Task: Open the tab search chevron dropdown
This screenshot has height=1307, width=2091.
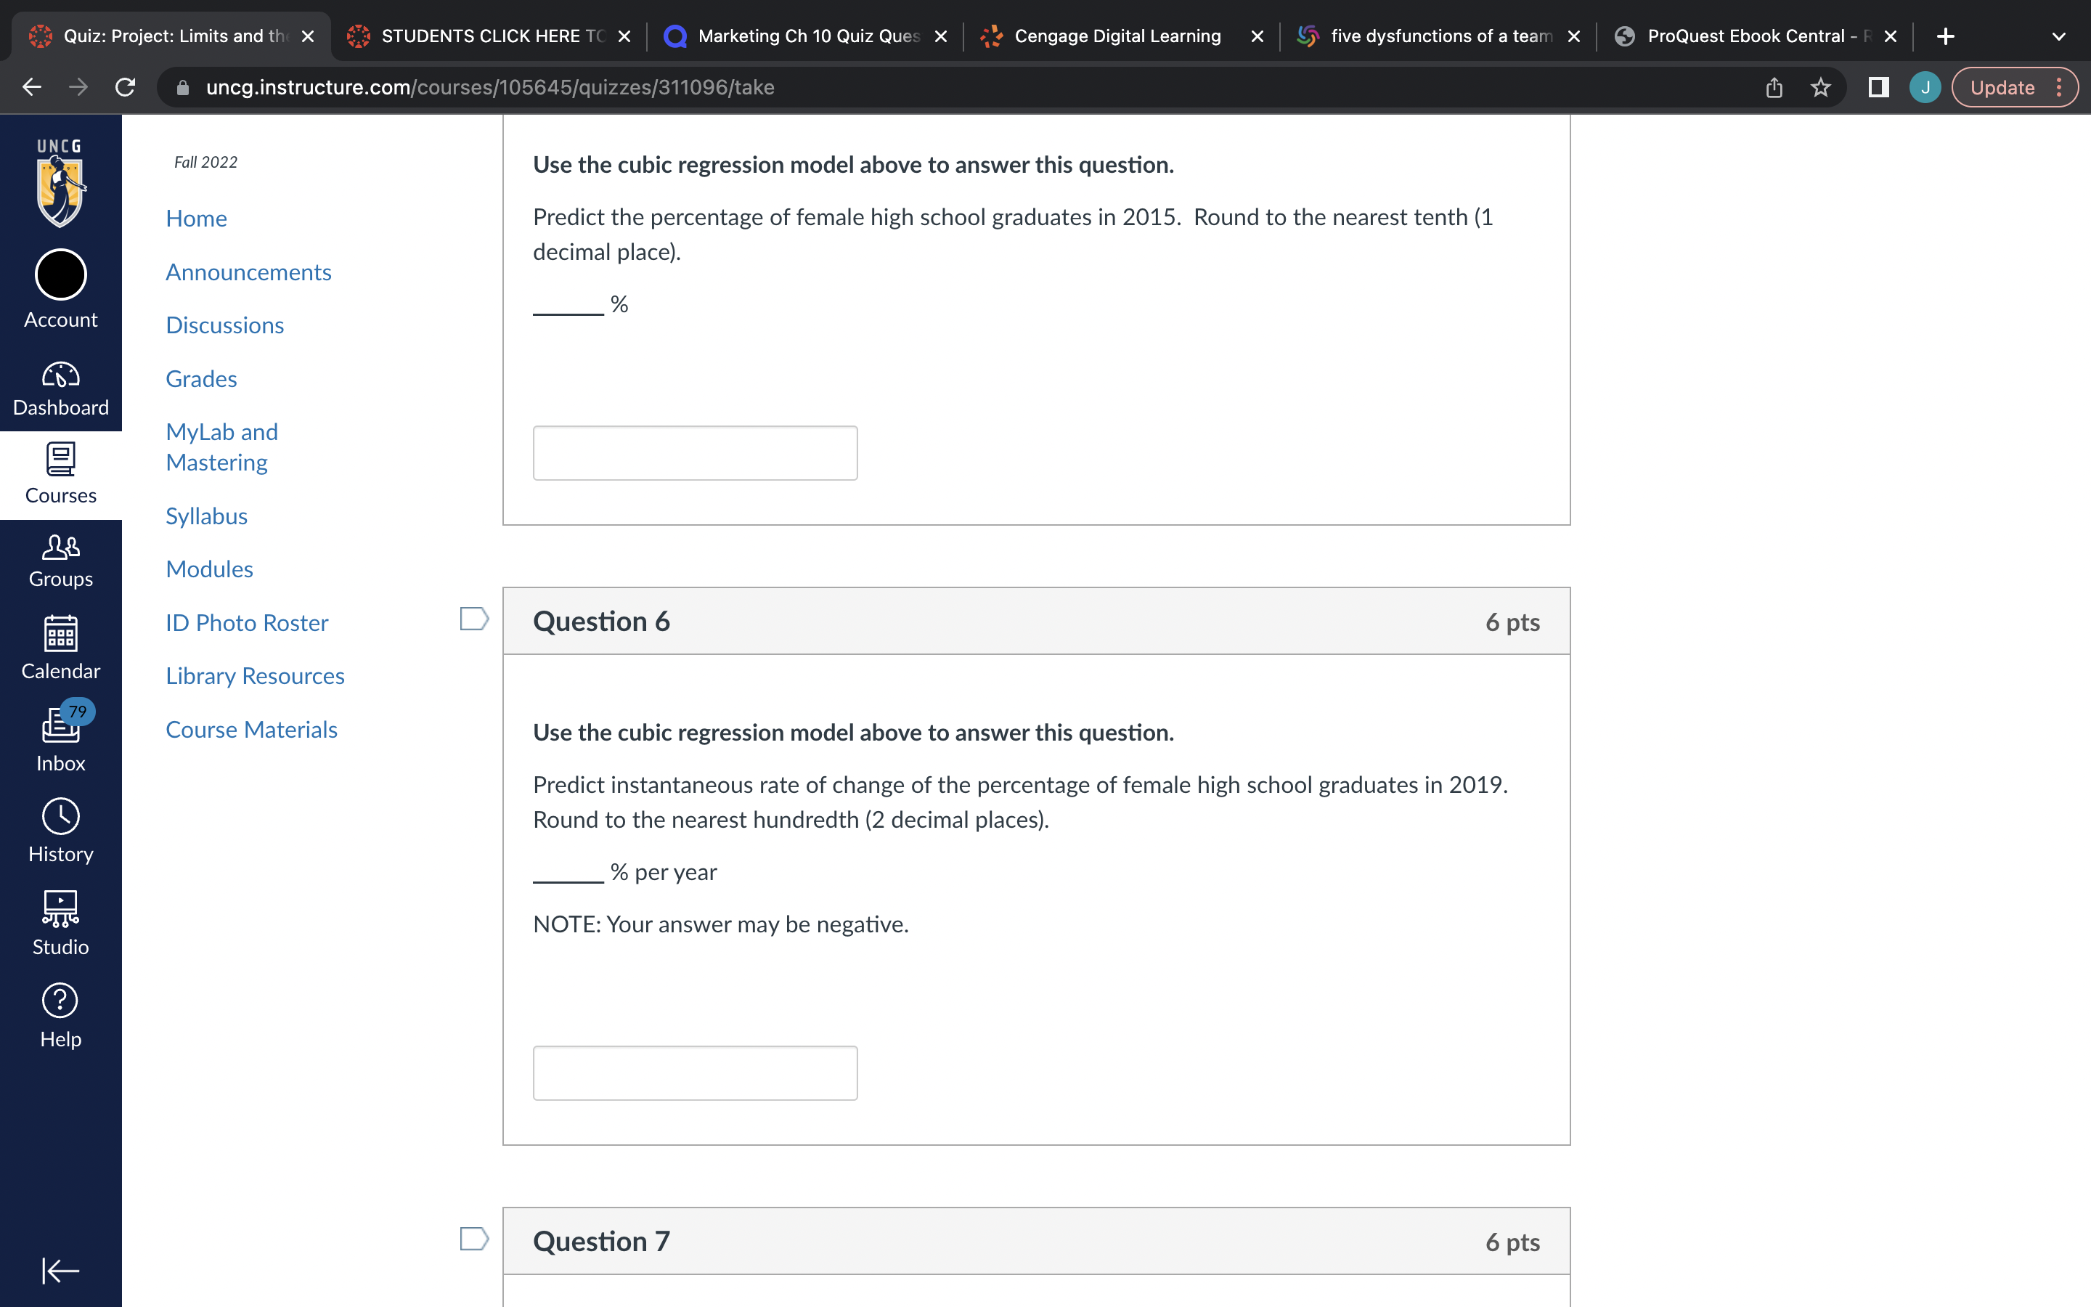Action: (x=2059, y=36)
